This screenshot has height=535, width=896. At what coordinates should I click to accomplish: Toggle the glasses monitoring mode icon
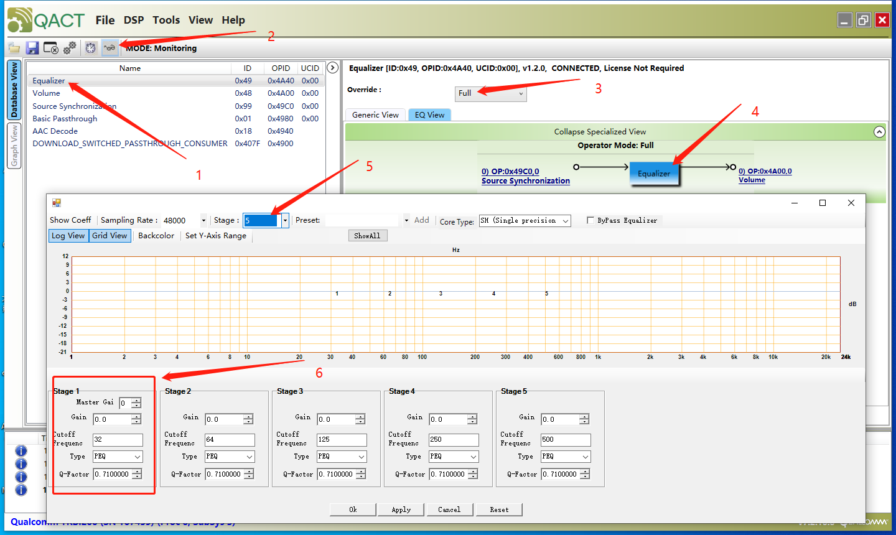click(110, 48)
